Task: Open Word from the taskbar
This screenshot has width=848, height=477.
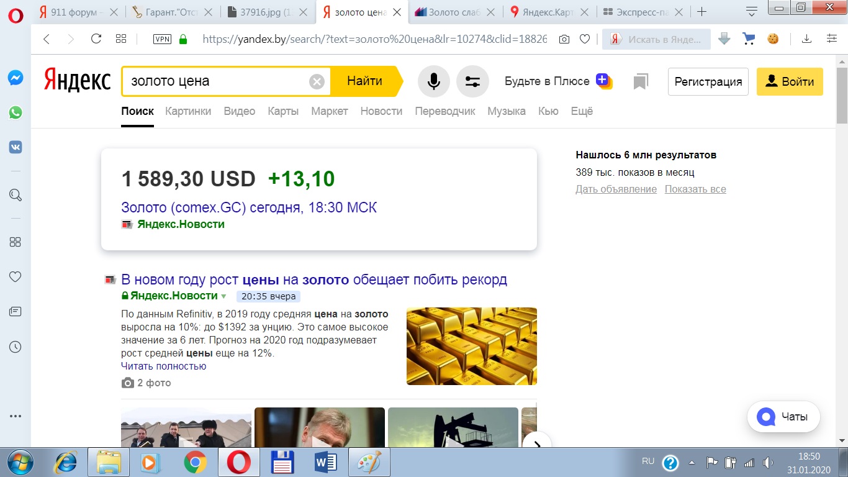Action: (x=326, y=463)
